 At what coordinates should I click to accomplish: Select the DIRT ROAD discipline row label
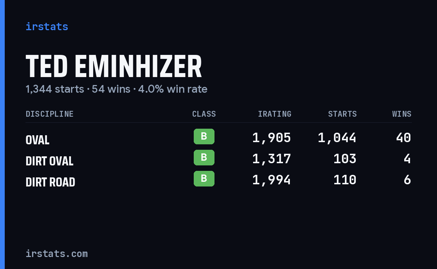point(50,182)
